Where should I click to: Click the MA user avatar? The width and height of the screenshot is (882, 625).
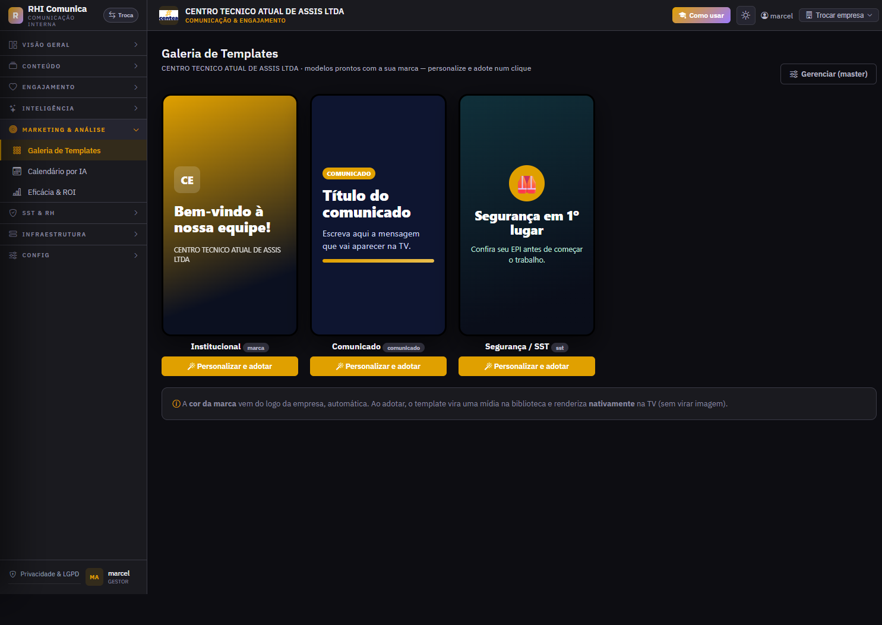[x=94, y=577]
